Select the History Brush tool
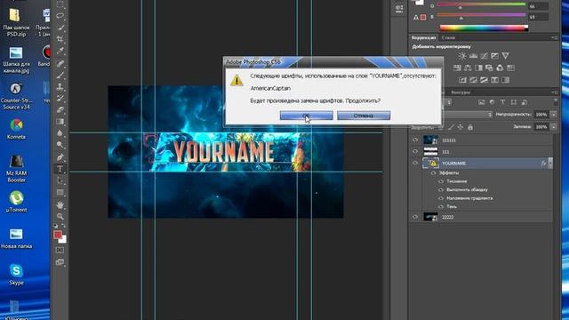This screenshot has height=320, width=569. (x=60, y=98)
